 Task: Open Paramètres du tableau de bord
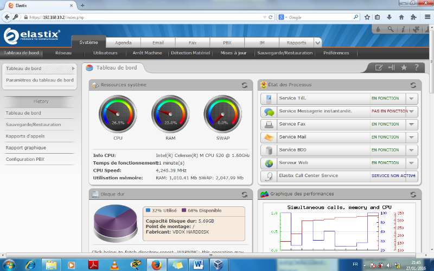point(40,80)
